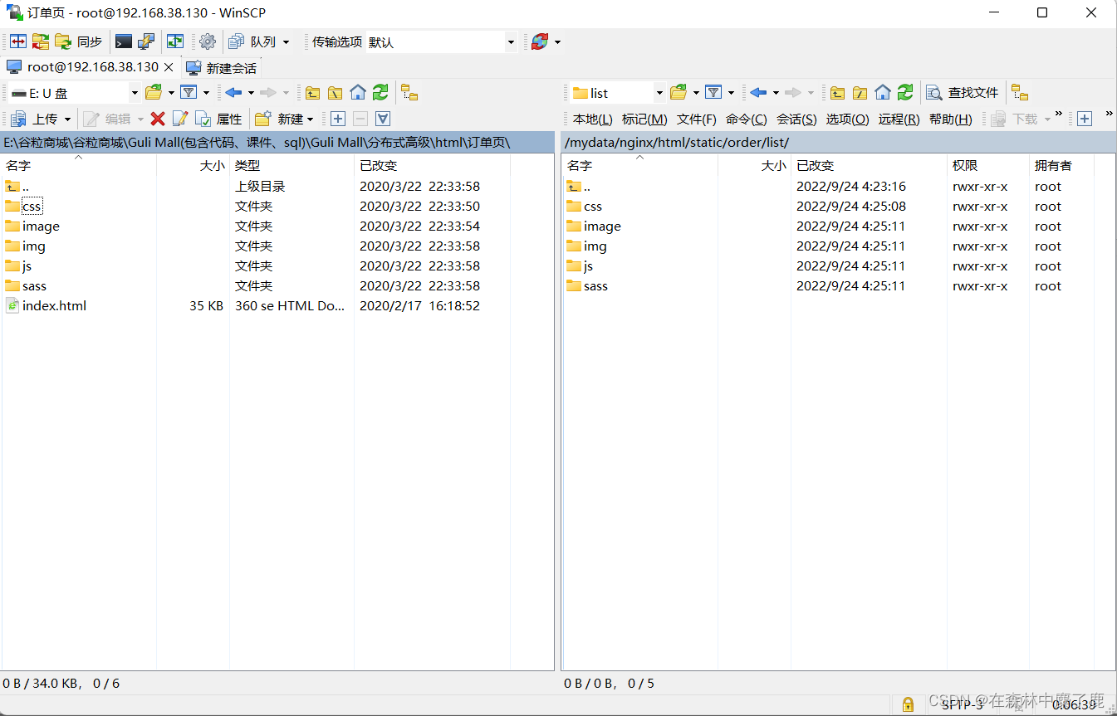This screenshot has height=716, width=1117.
Task: Go to parent directory in remote panel
Action: (838, 93)
